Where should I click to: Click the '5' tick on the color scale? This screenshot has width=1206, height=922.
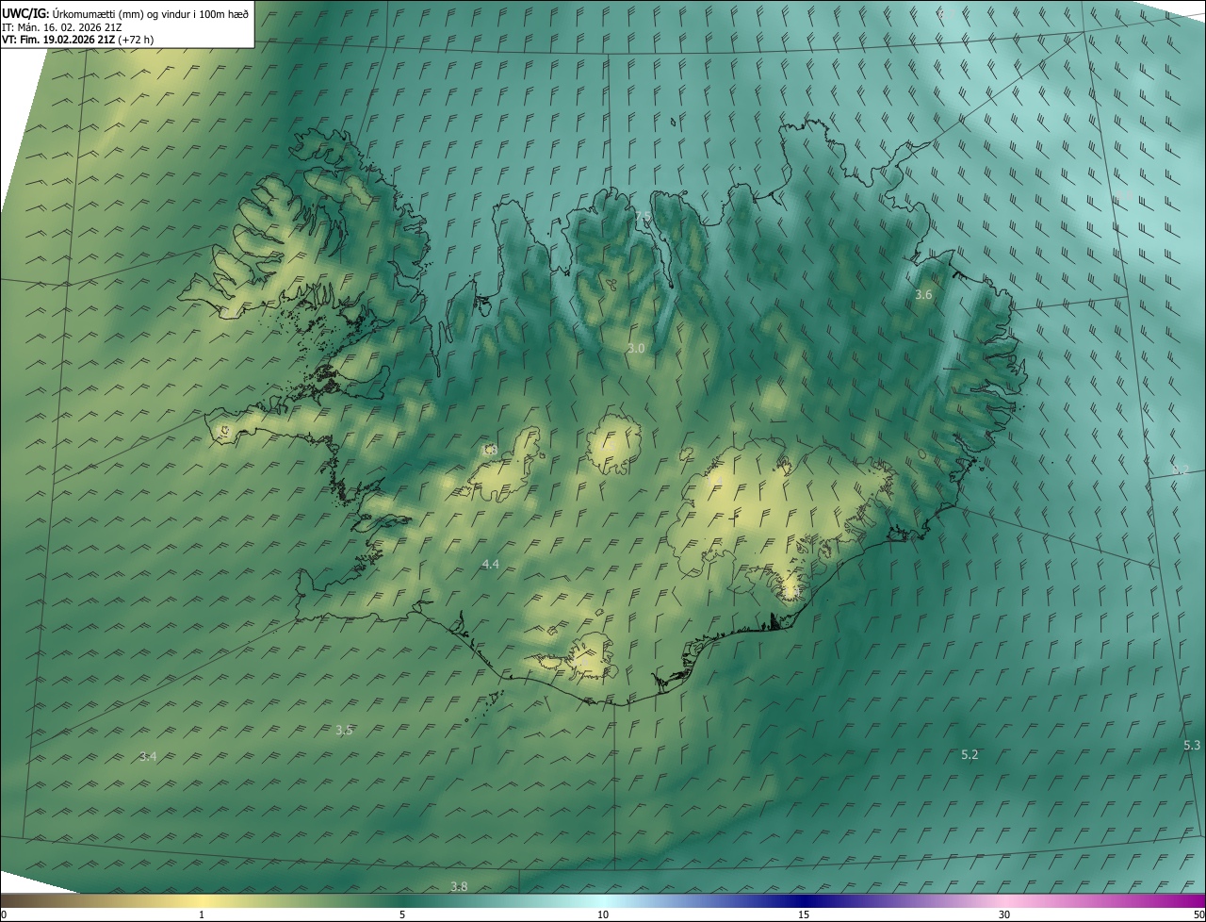[402, 915]
